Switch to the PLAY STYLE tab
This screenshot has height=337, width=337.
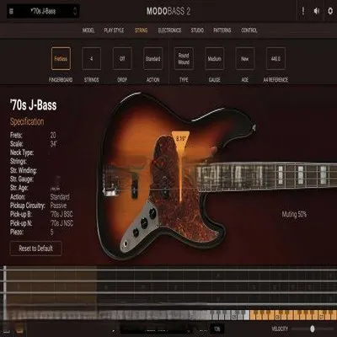(x=114, y=30)
